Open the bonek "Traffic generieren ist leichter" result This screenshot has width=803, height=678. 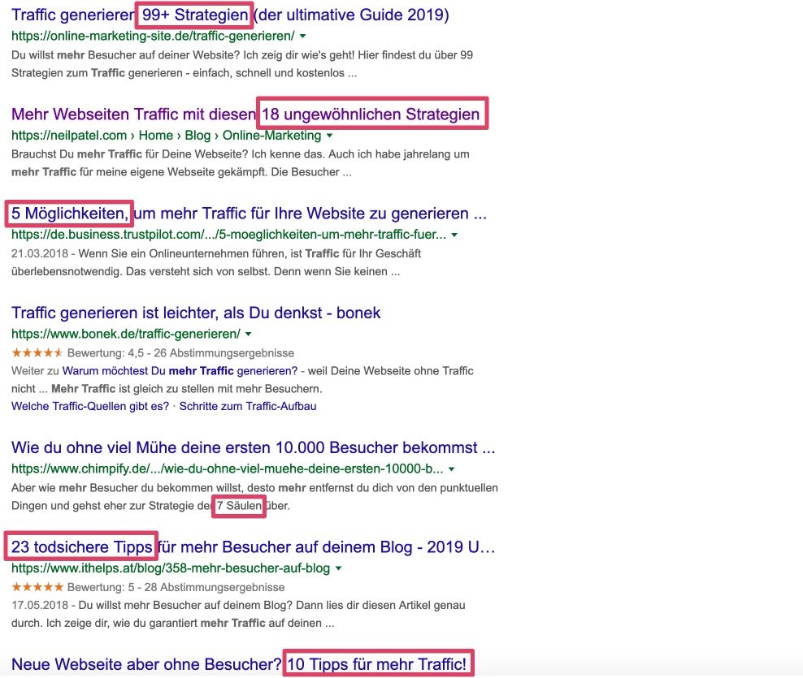pos(195,313)
